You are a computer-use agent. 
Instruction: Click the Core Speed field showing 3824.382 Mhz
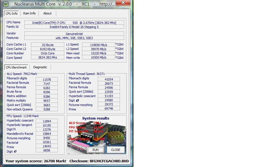(47, 57)
